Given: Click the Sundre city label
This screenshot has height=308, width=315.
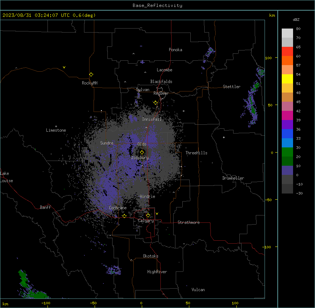Looking at the screenshot, I should pos(107,143).
